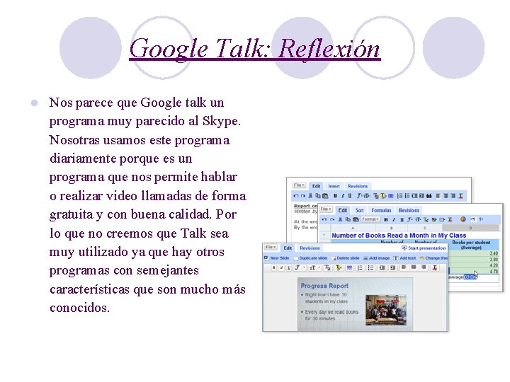Screen dimensions: 510x382
Task: Toggle Bold in the spreadsheet toolbar
Action: click(386, 220)
